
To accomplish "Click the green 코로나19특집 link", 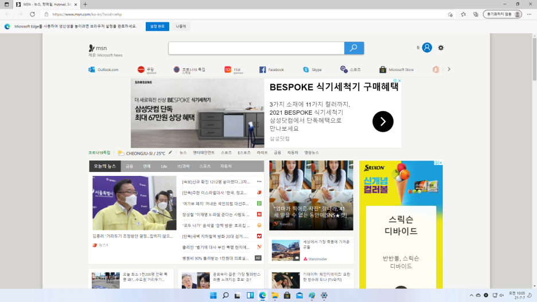I will 99,153.
